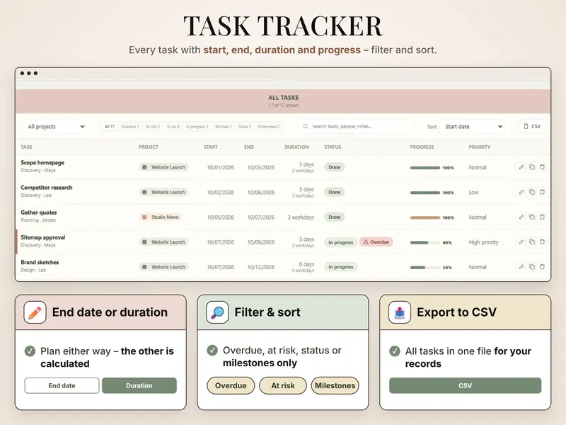Duplicate the Competitor research task
This screenshot has width=566, height=425.
(532, 192)
